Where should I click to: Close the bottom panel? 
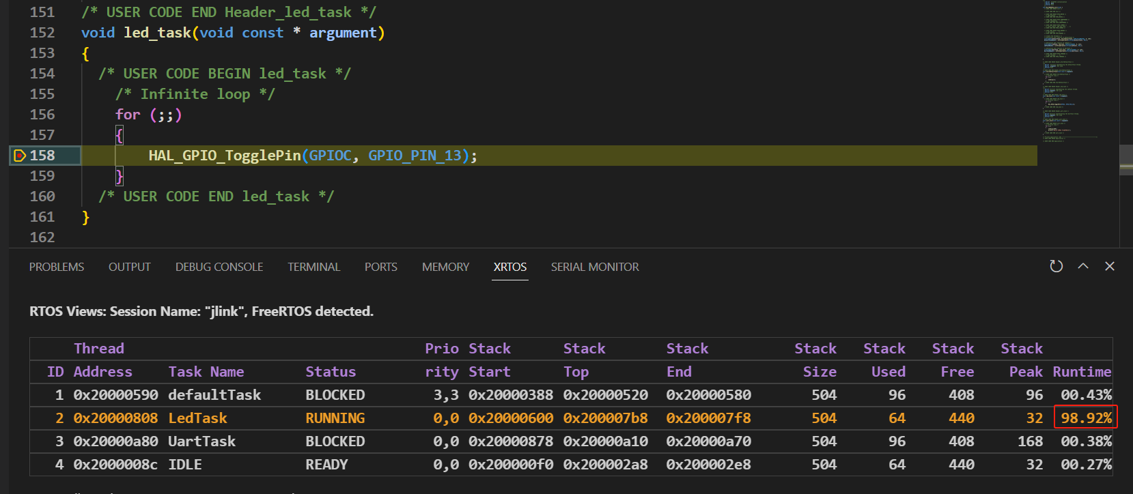(1110, 266)
